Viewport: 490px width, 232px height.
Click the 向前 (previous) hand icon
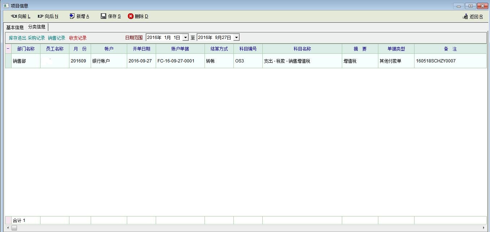pos(14,16)
